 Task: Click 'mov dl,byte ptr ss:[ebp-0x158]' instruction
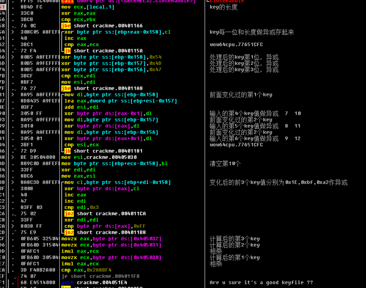111,95
